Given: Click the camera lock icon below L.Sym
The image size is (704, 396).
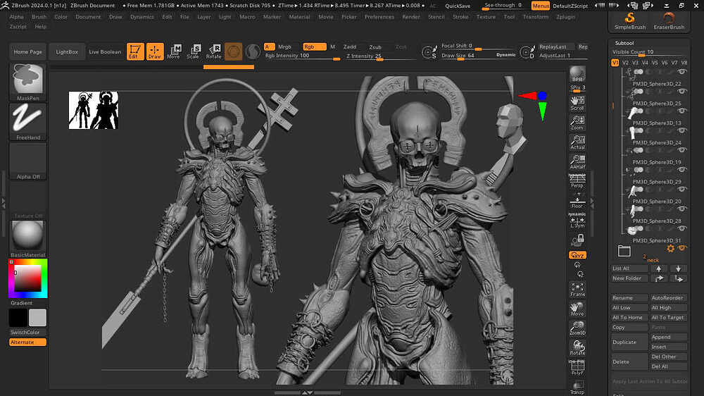Looking at the screenshot, I should (x=578, y=240).
